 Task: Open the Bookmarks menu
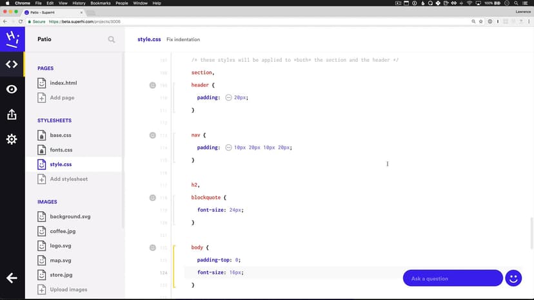(x=101, y=3)
